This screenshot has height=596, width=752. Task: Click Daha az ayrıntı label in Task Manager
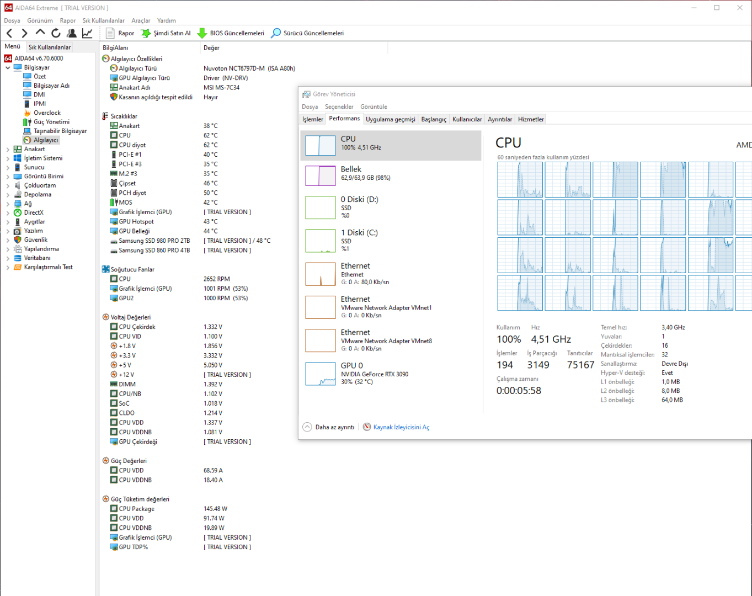point(335,427)
